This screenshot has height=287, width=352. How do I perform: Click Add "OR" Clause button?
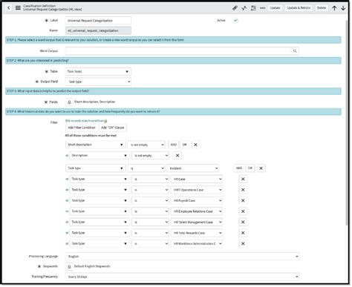(113, 128)
